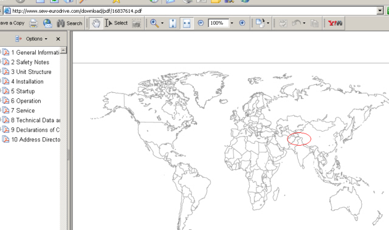
Task: Open bookmark 3 Unit Structure
Action: point(31,72)
